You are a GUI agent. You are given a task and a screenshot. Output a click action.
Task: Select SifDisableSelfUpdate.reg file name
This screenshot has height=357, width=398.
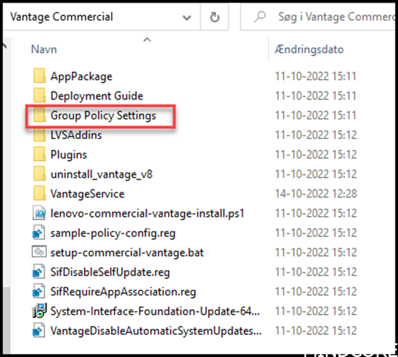click(110, 272)
